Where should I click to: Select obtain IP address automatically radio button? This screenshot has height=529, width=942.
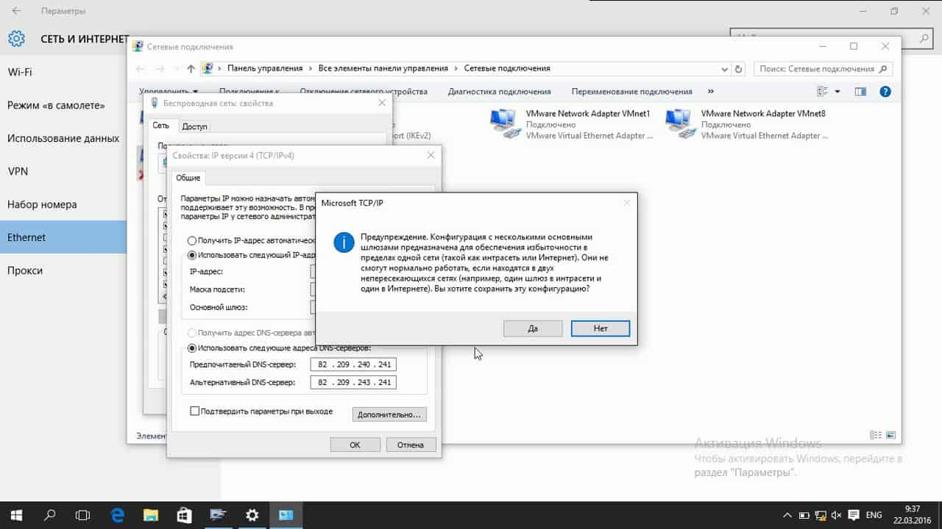(192, 240)
